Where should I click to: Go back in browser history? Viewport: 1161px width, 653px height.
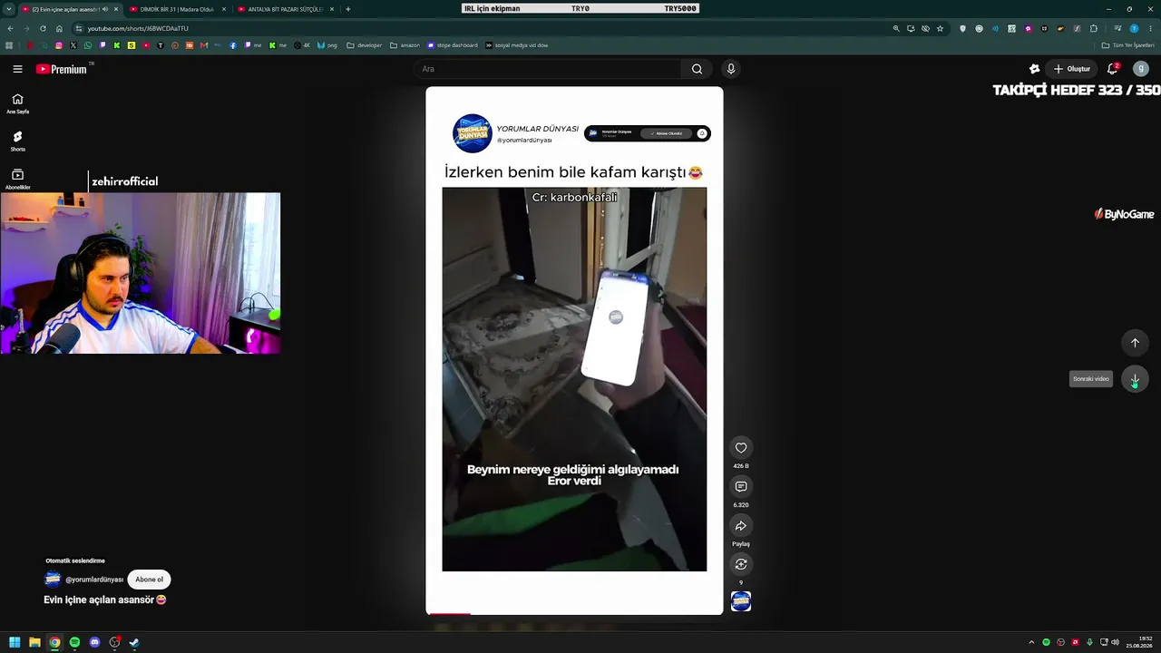tap(10, 28)
